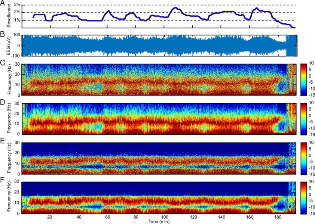Click the 1% tick label in panel A

tap(18, 20)
